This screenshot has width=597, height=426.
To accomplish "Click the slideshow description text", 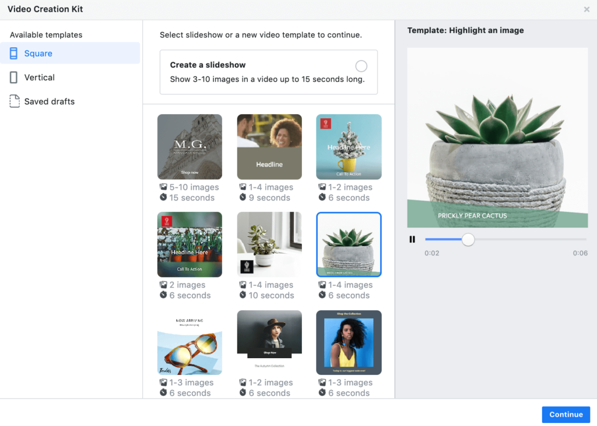I will point(267,79).
